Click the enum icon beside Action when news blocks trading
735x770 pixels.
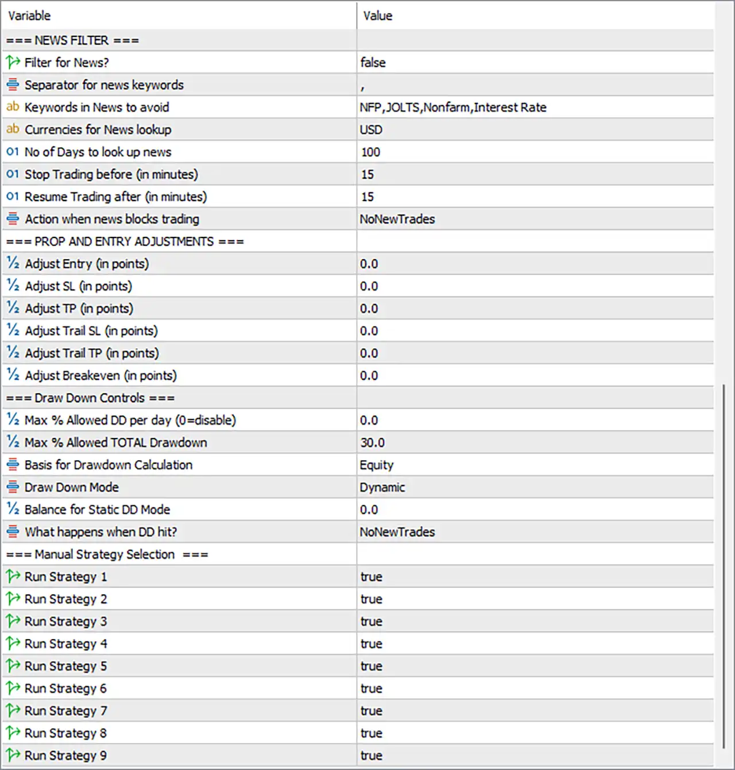pyautogui.click(x=13, y=219)
